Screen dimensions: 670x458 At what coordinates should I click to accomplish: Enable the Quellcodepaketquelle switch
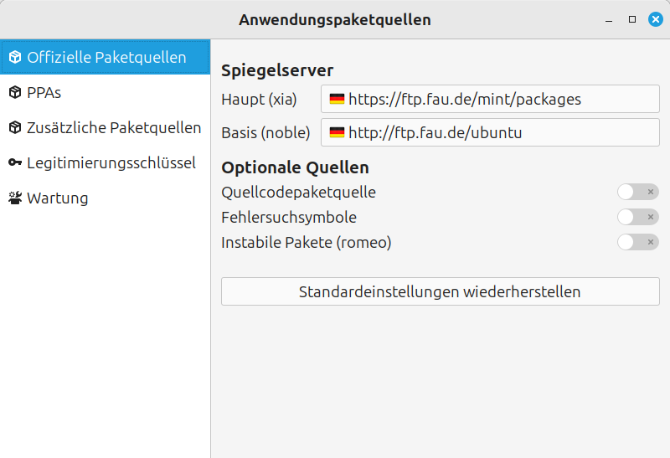point(637,192)
